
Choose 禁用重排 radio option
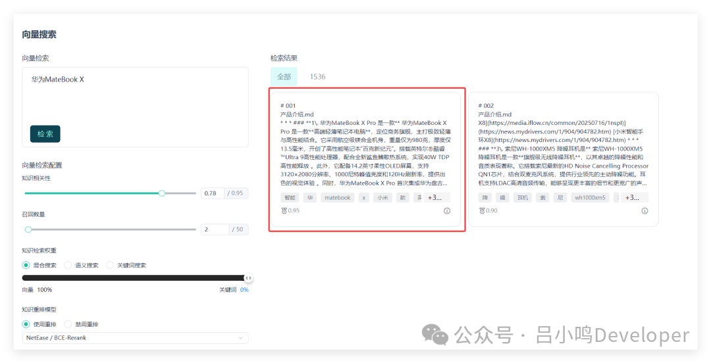(68, 324)
